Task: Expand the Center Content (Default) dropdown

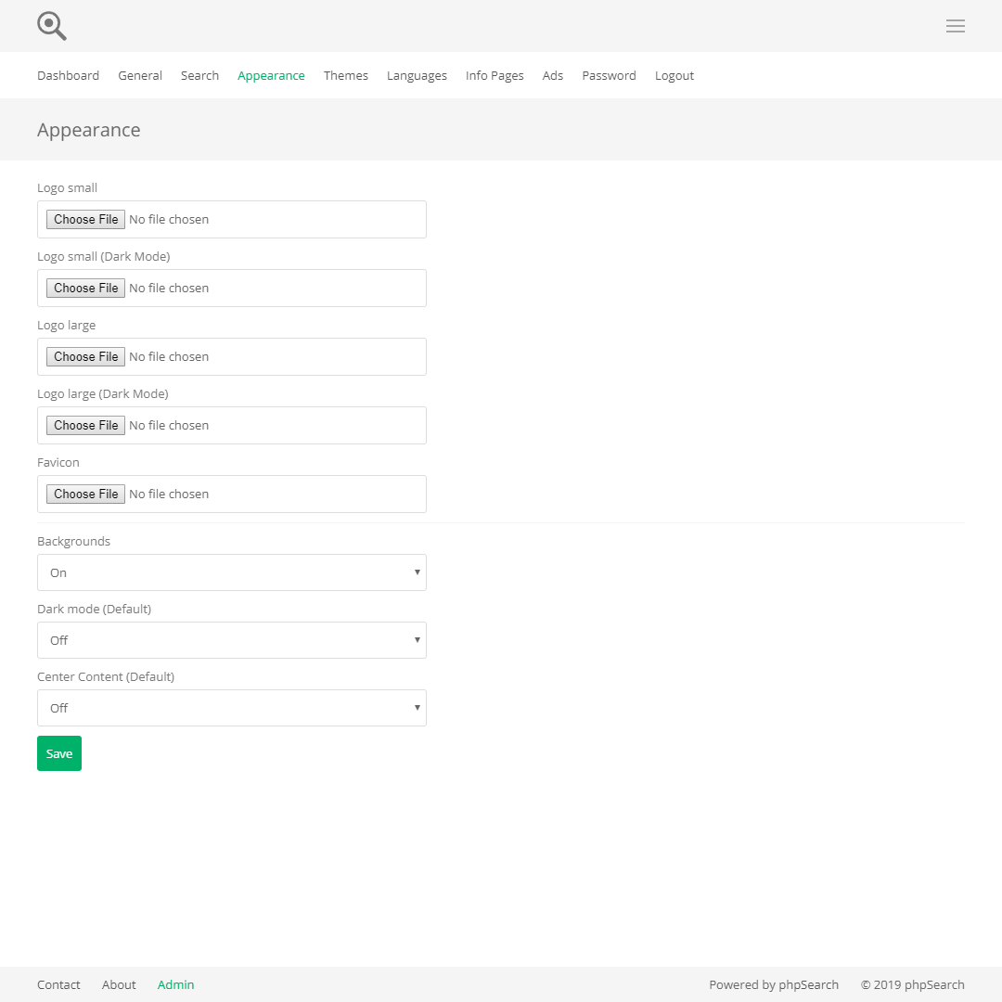Action: (x=232, y=708)
